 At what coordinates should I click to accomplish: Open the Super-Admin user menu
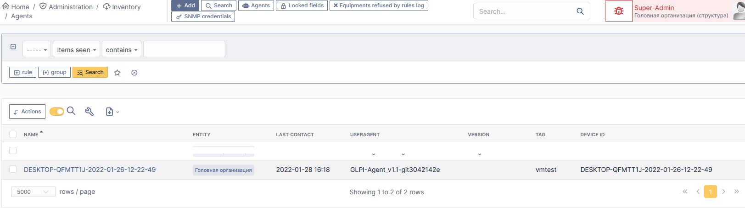point(689,11)
